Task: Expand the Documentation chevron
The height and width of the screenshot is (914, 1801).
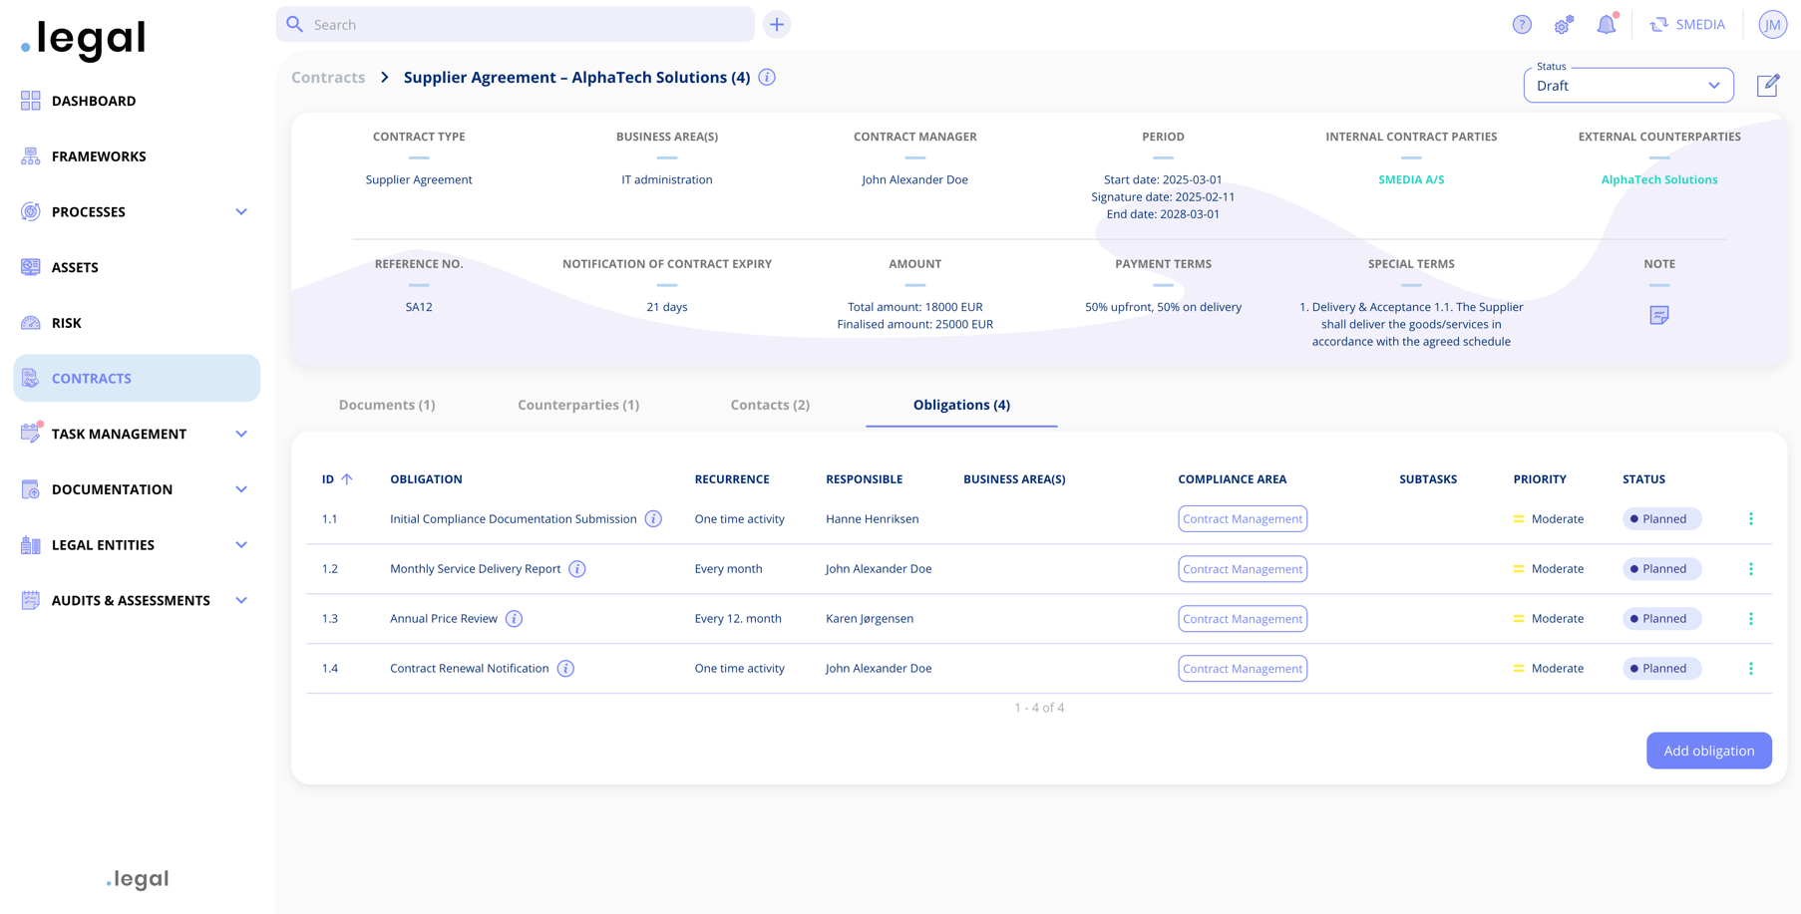Action: pyautogui.click(x=241, y=489)
